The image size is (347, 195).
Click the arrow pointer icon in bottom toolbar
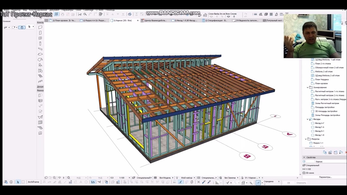pyautogui.click(x=18, y=182)
